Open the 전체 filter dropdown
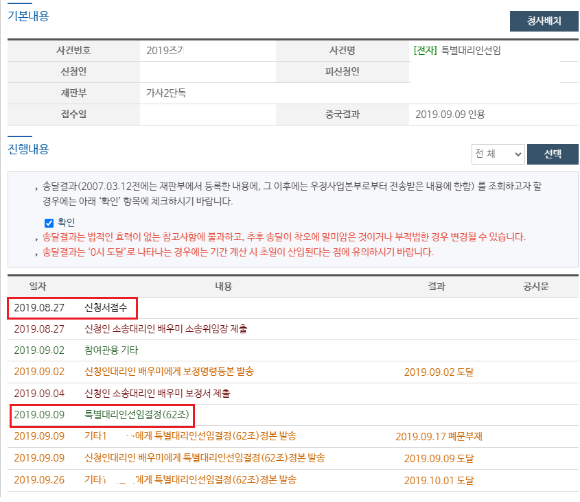Viewport: 580px width, 502px height. tap(498, 154)
